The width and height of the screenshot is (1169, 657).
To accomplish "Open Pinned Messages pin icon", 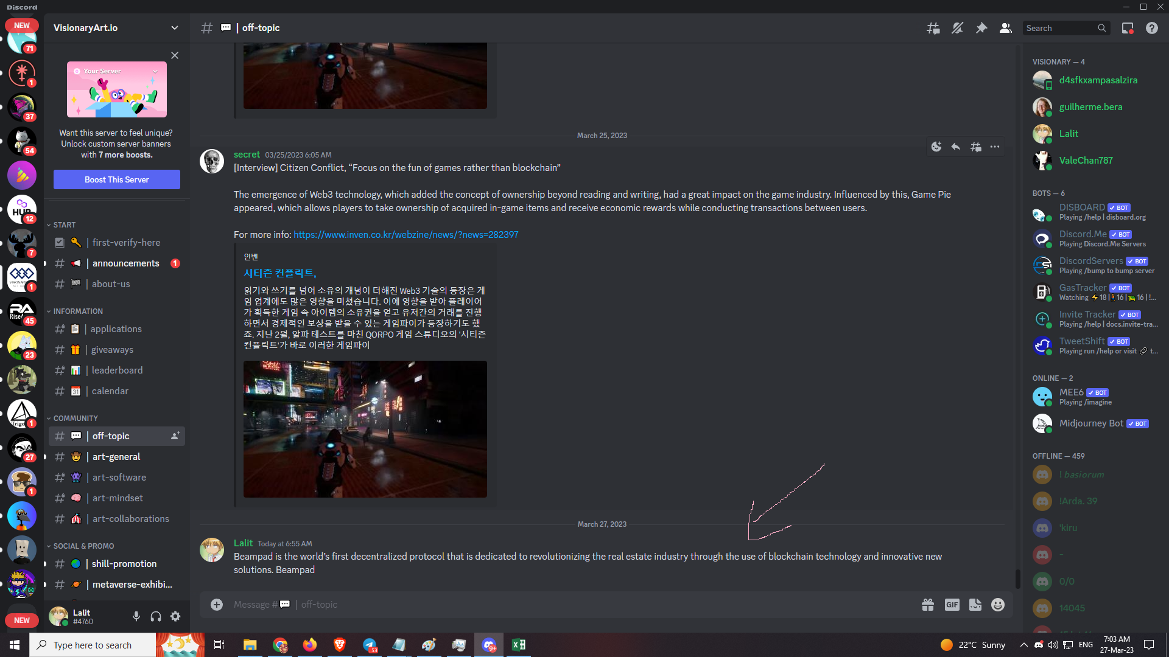I will point(981,28).
